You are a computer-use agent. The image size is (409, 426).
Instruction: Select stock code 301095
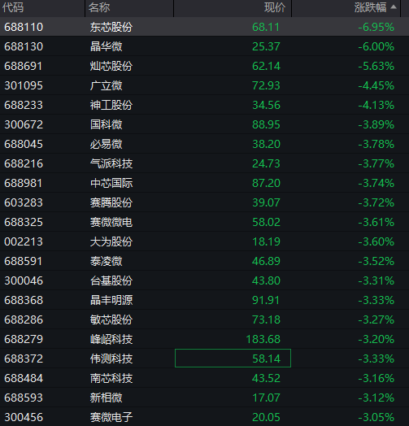coord(24,86)
